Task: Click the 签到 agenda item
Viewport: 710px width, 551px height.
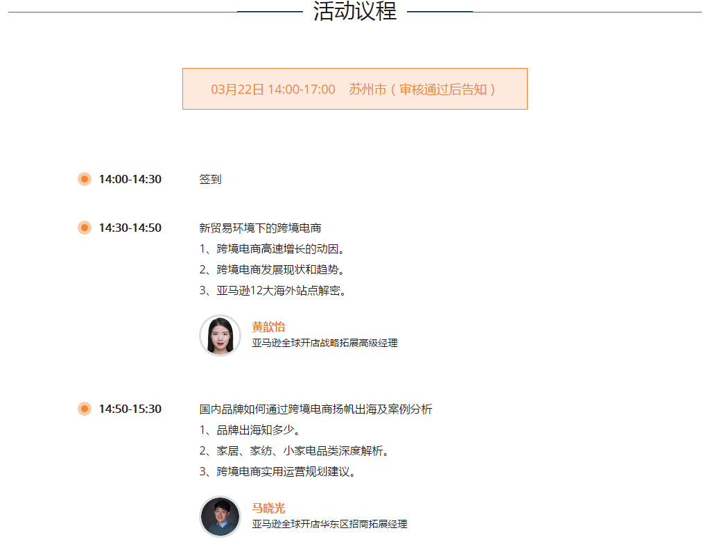Action: (210, 179)
